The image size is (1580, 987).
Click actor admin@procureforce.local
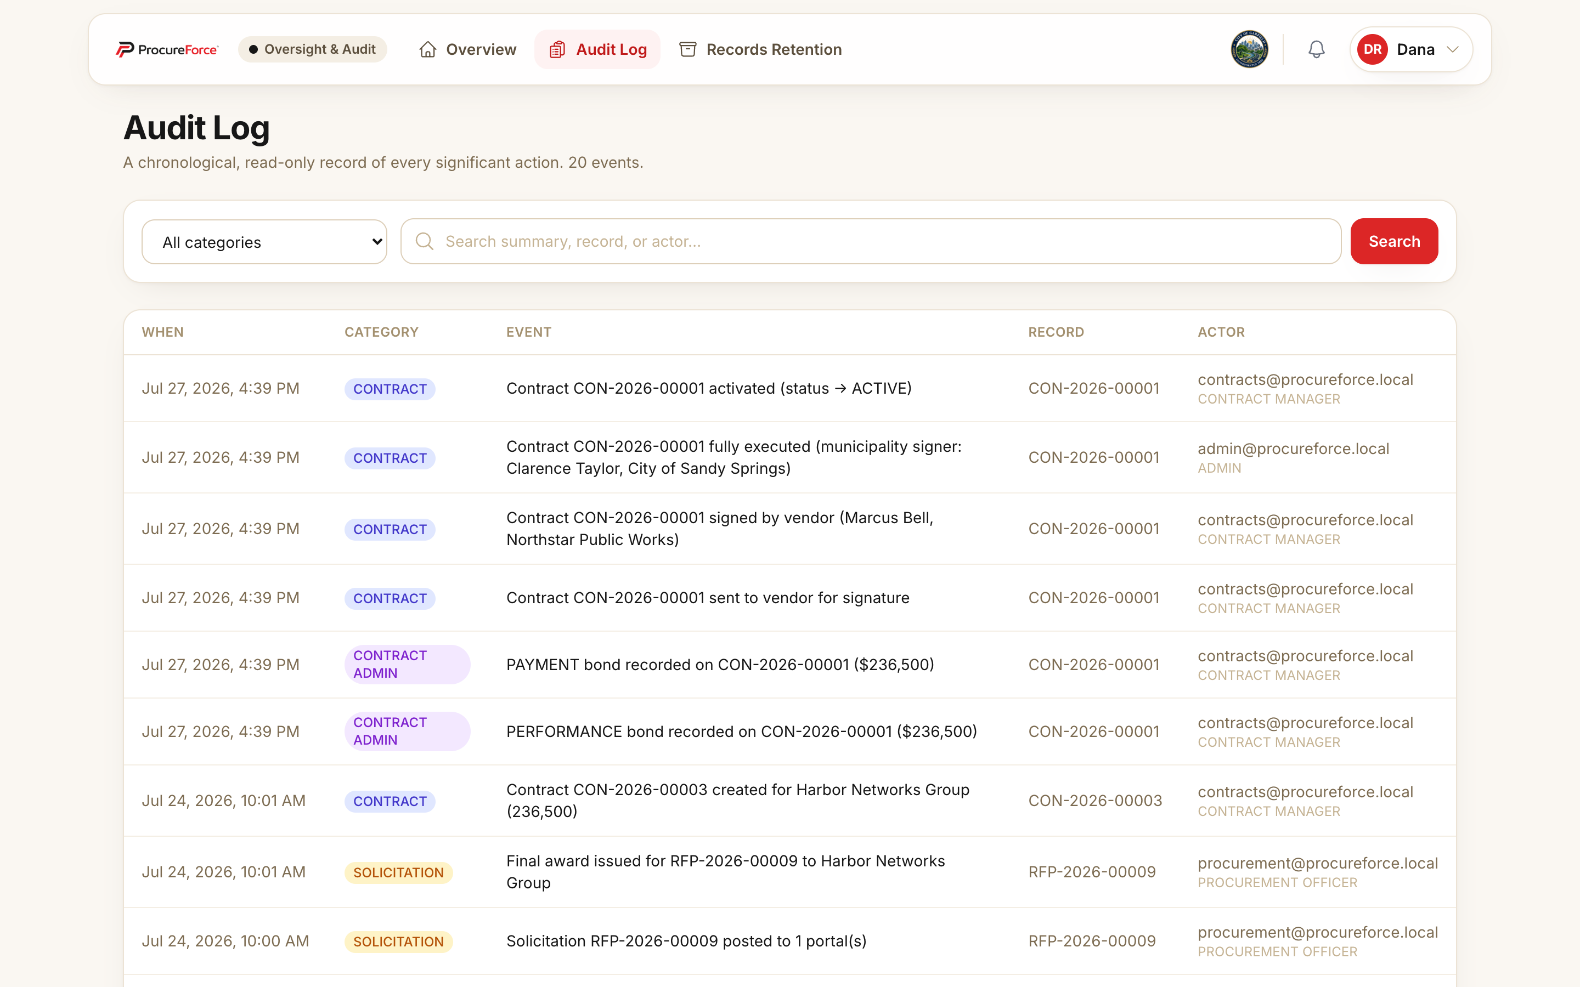(1293, 449)
